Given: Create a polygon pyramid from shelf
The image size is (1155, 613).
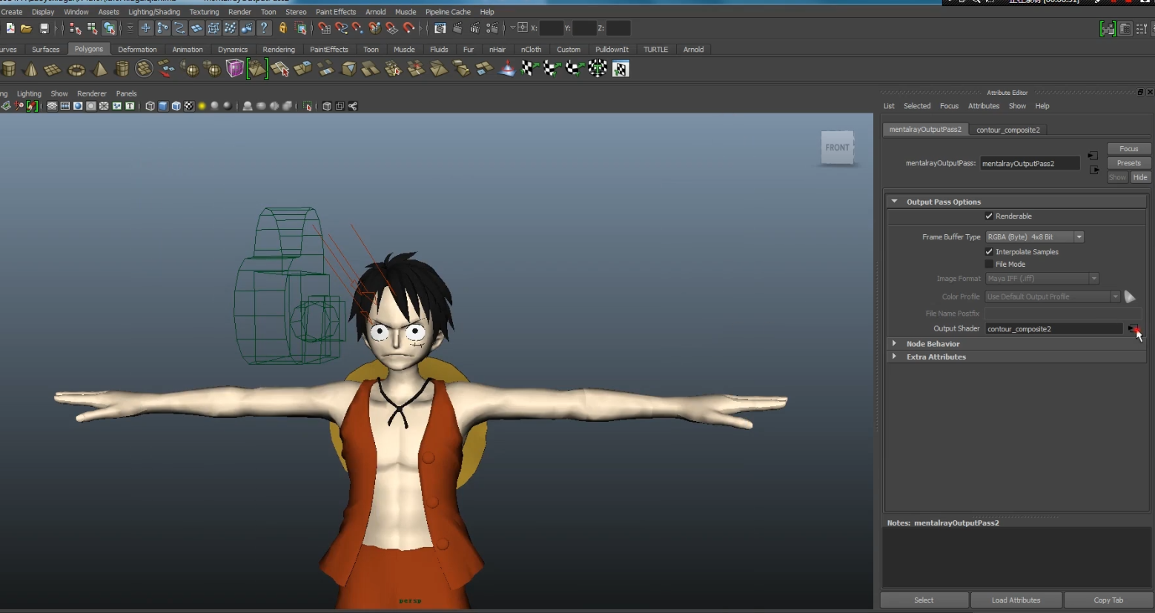Looking at the screenshot, I should click(99, 69).
